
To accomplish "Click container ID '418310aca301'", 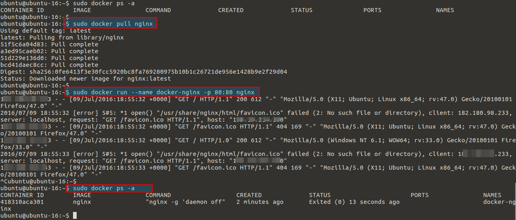I will [x=22, y=202].
